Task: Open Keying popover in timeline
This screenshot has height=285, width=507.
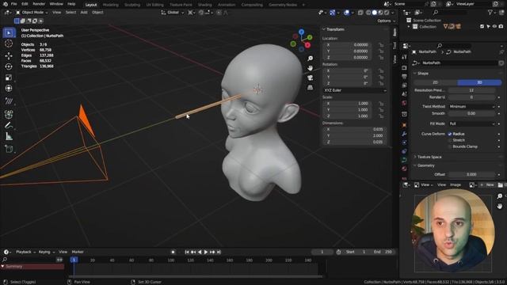Action: (x=46, y=252)
